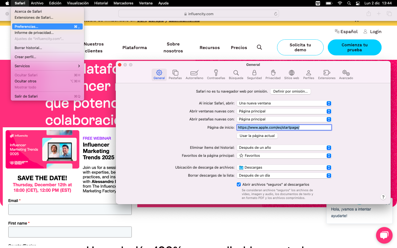397x248 pixels.
Task: Click the Página de inicio URL field
Action: [x=284, y=127]
